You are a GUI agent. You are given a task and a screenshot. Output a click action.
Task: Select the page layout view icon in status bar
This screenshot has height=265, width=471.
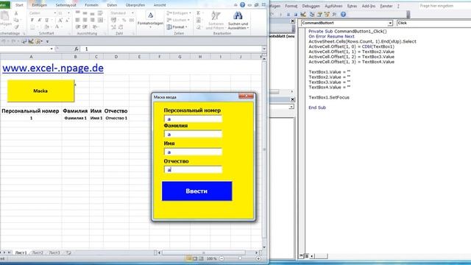click(195, 258)
